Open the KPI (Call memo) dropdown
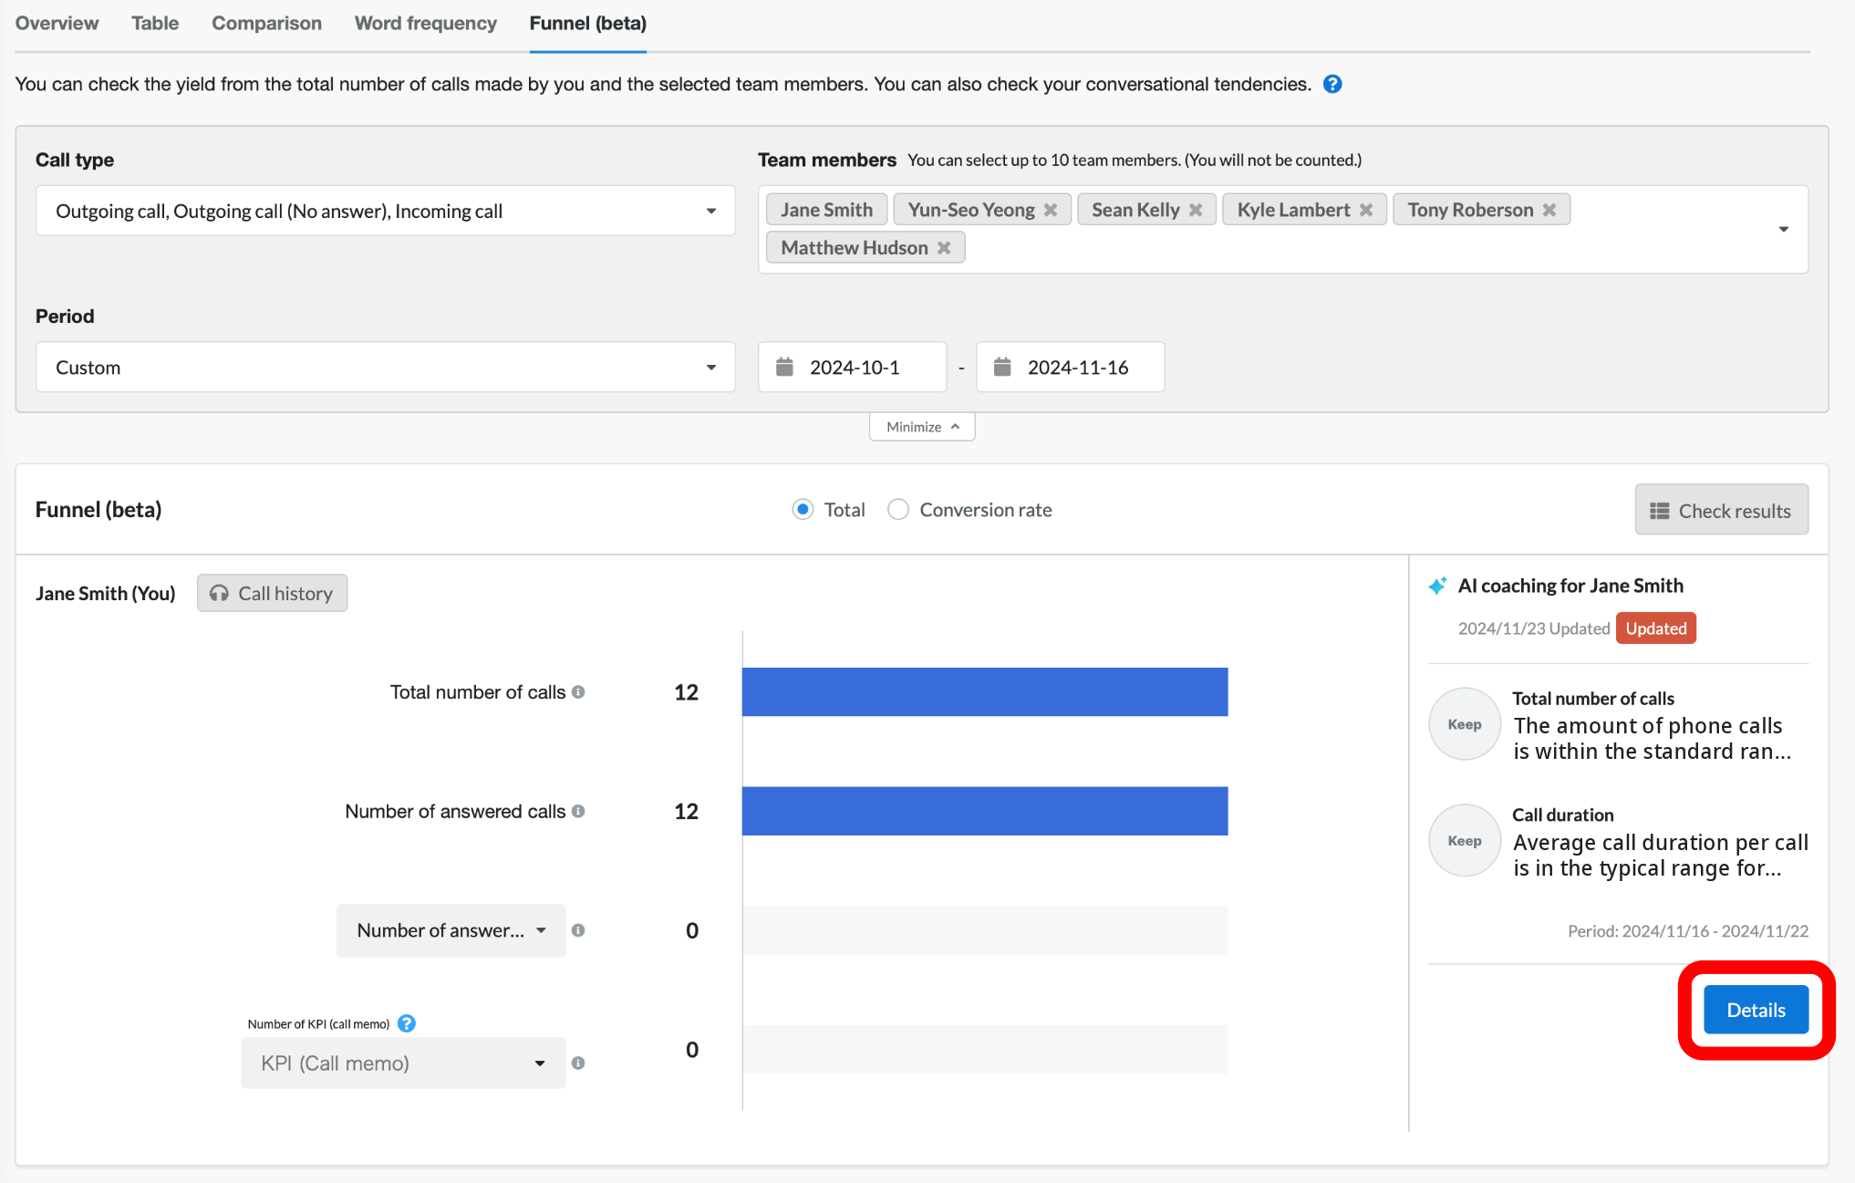 (403, 1064)
